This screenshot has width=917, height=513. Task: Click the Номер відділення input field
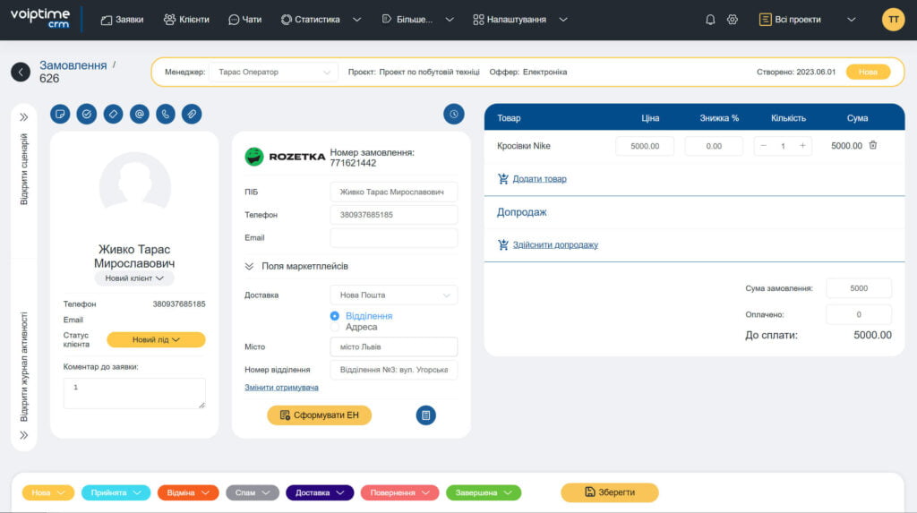[x=394, y=370]
